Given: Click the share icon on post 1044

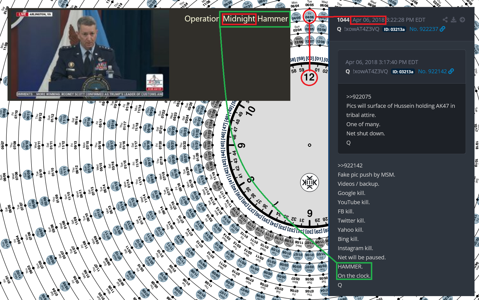Looking at the screenshot, I should point(445,20).
